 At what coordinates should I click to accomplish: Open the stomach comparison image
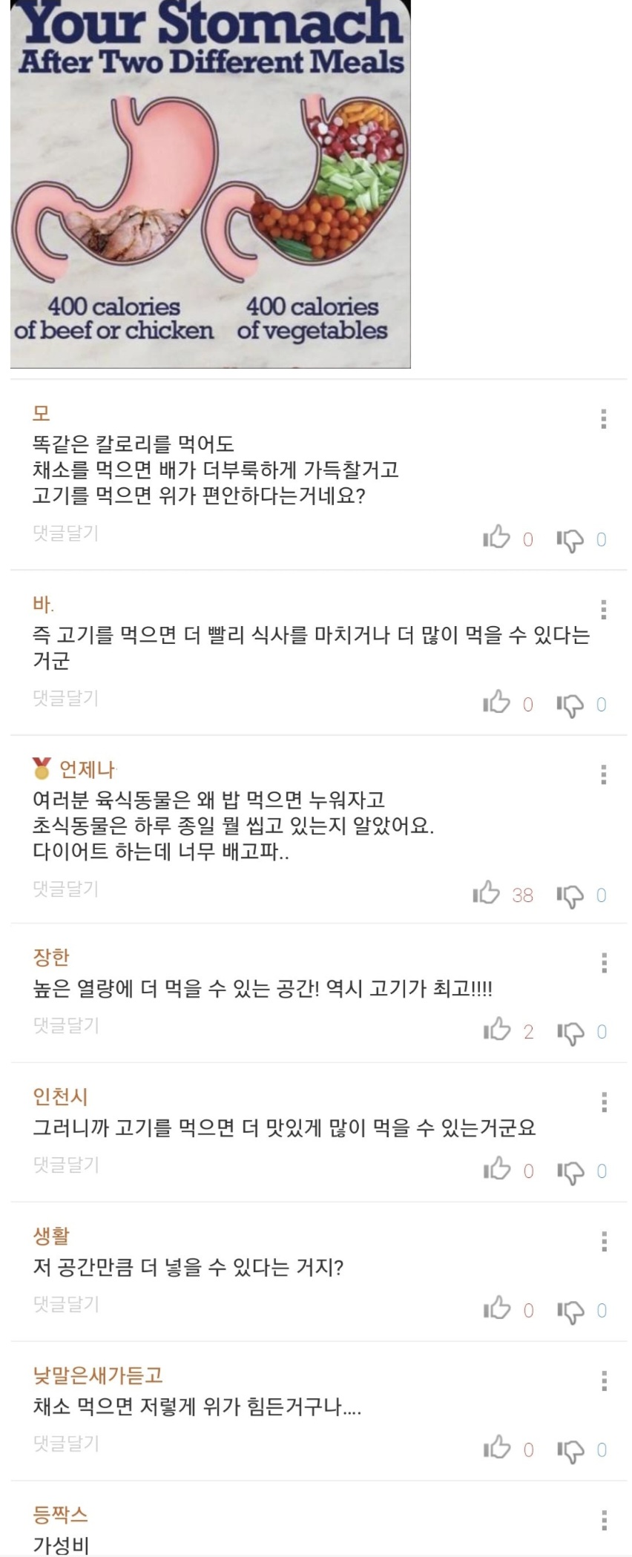(x=211, y=184)
